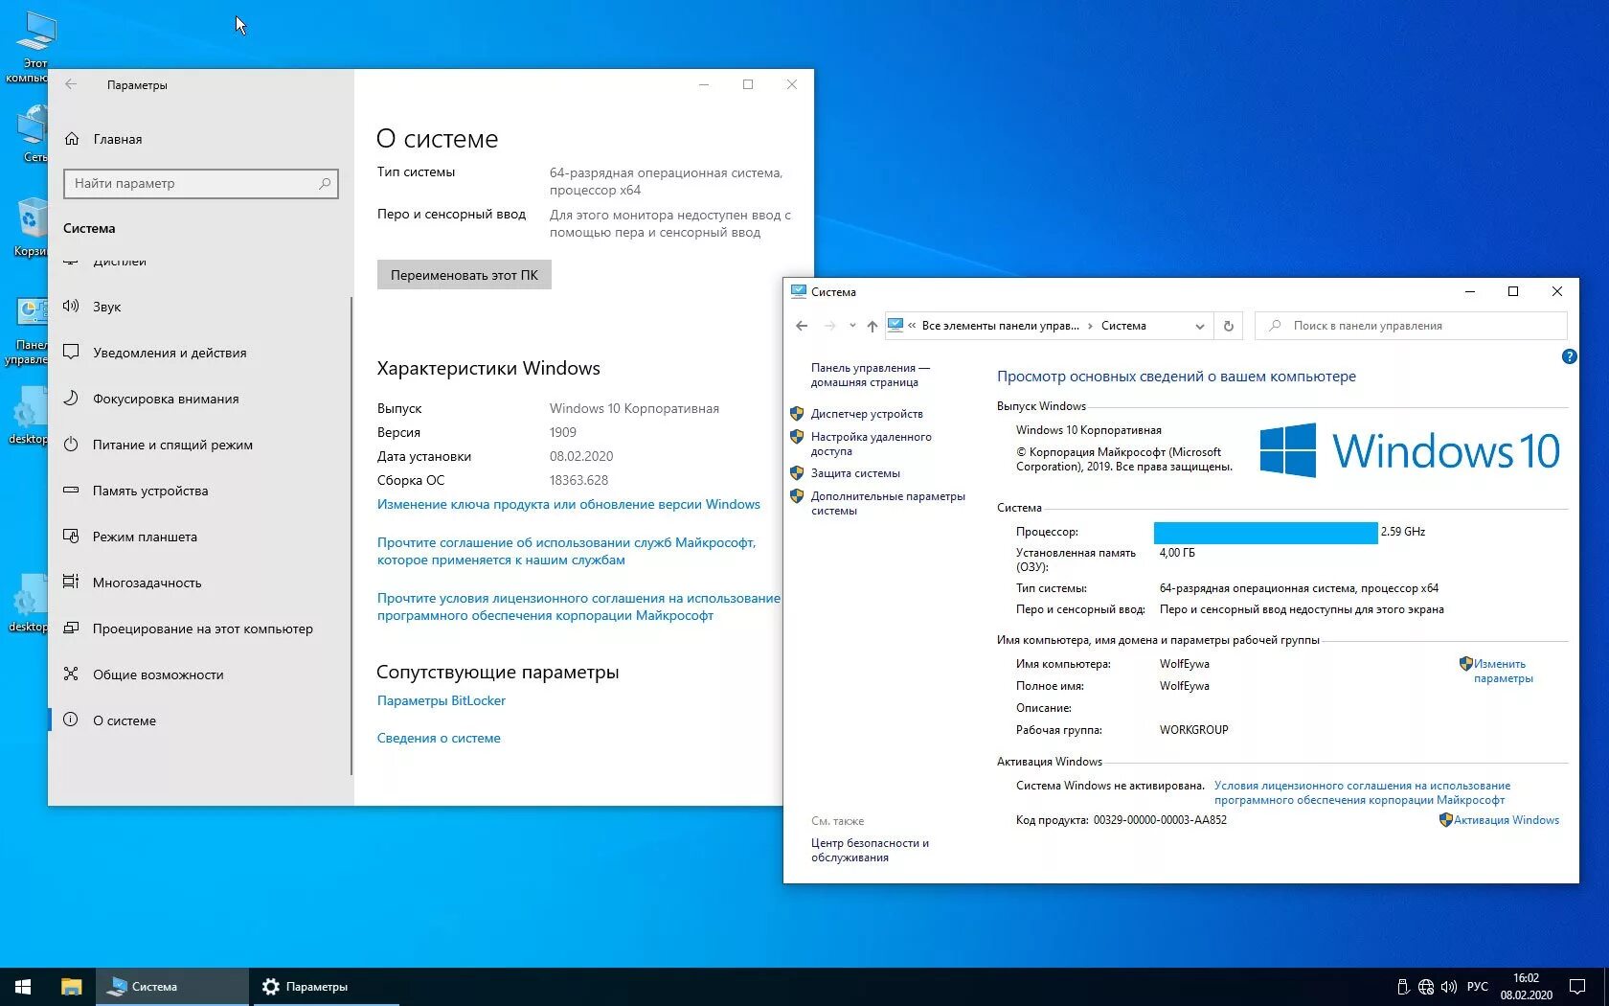Image resolution: width=1609 pixels, height=1006 pixels.
Task: Click Система breadcrumb in address bar
Action: click(1123, 326)
